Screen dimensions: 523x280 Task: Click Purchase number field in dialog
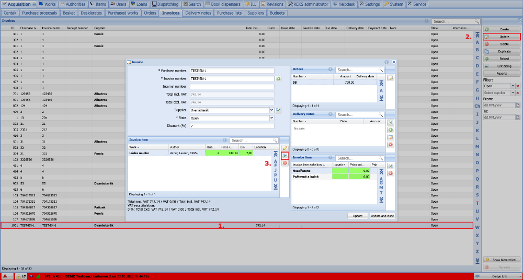pyautogui.click(x=232, y=71)
